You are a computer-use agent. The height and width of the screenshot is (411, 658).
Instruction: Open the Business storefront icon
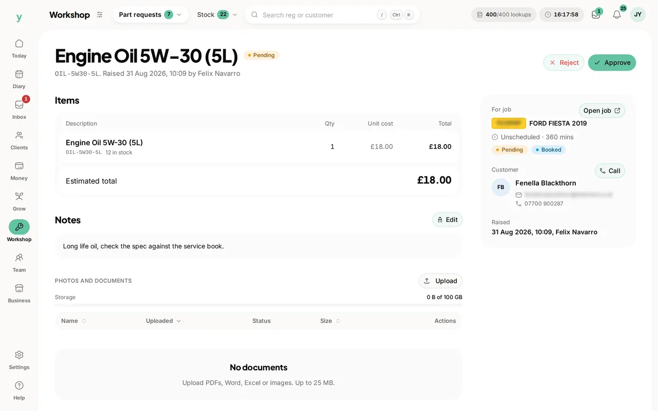click(x=19, y=288)
